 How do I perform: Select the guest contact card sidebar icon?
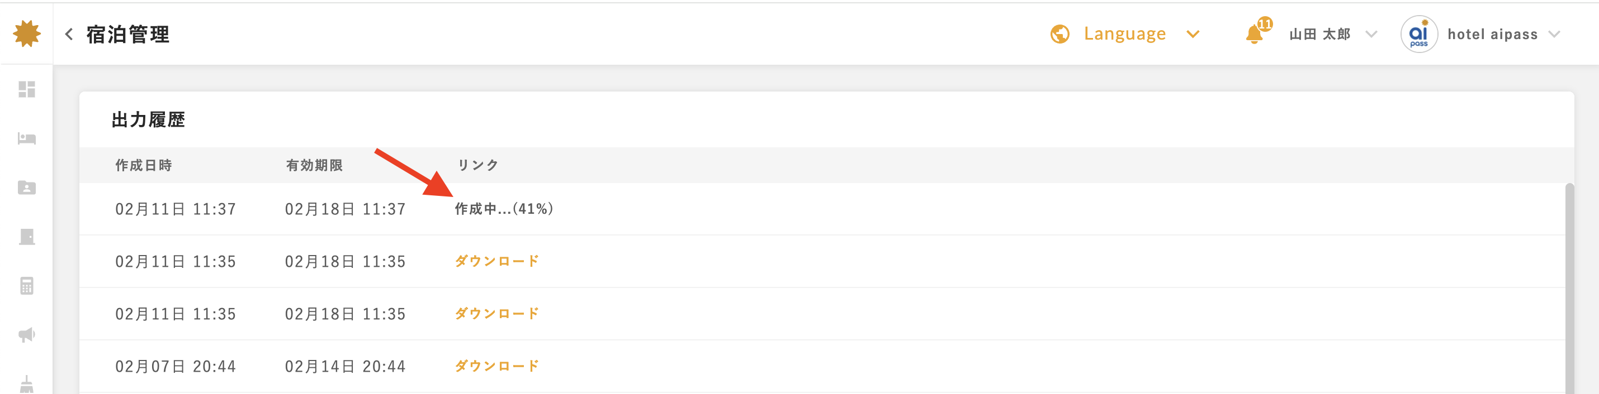(27, 188)
